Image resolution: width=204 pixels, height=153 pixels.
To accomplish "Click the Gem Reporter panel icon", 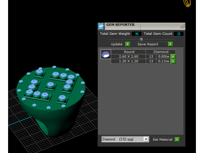I will click(101, 26).
